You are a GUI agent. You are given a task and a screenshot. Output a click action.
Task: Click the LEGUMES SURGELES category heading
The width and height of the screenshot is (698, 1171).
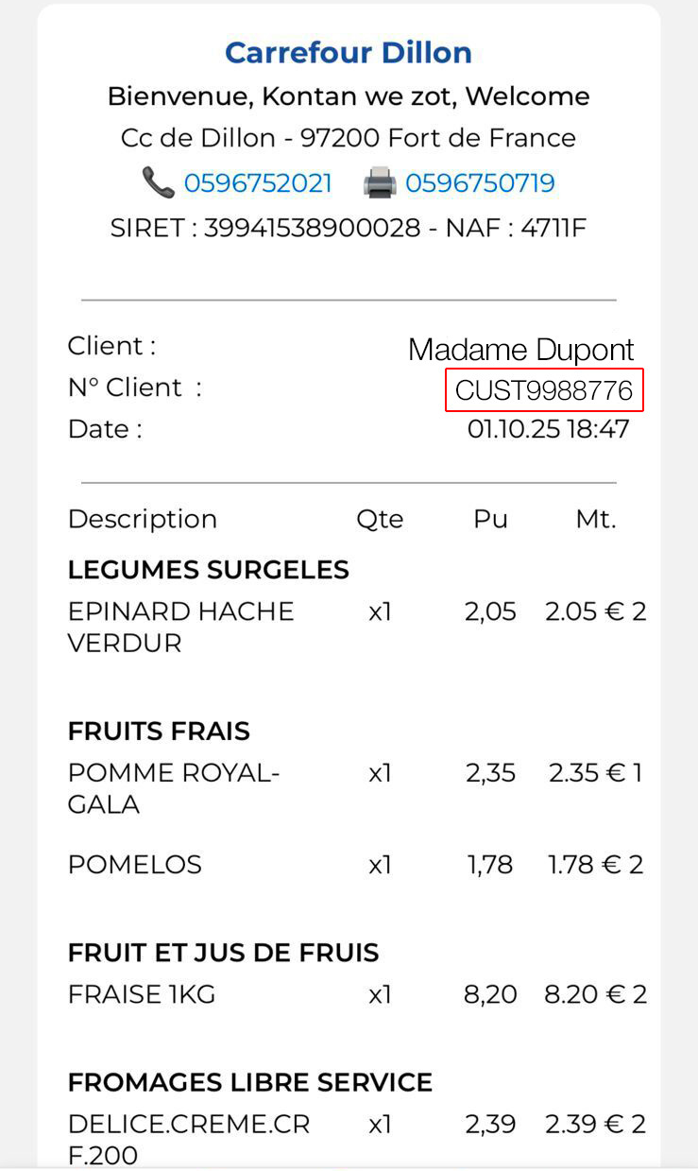pyautogui.click(x=209, y=570)
